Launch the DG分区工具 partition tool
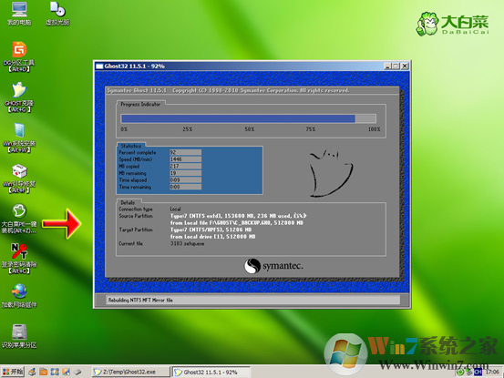Viewport: 504px width, 378px height. coord(19,56)
